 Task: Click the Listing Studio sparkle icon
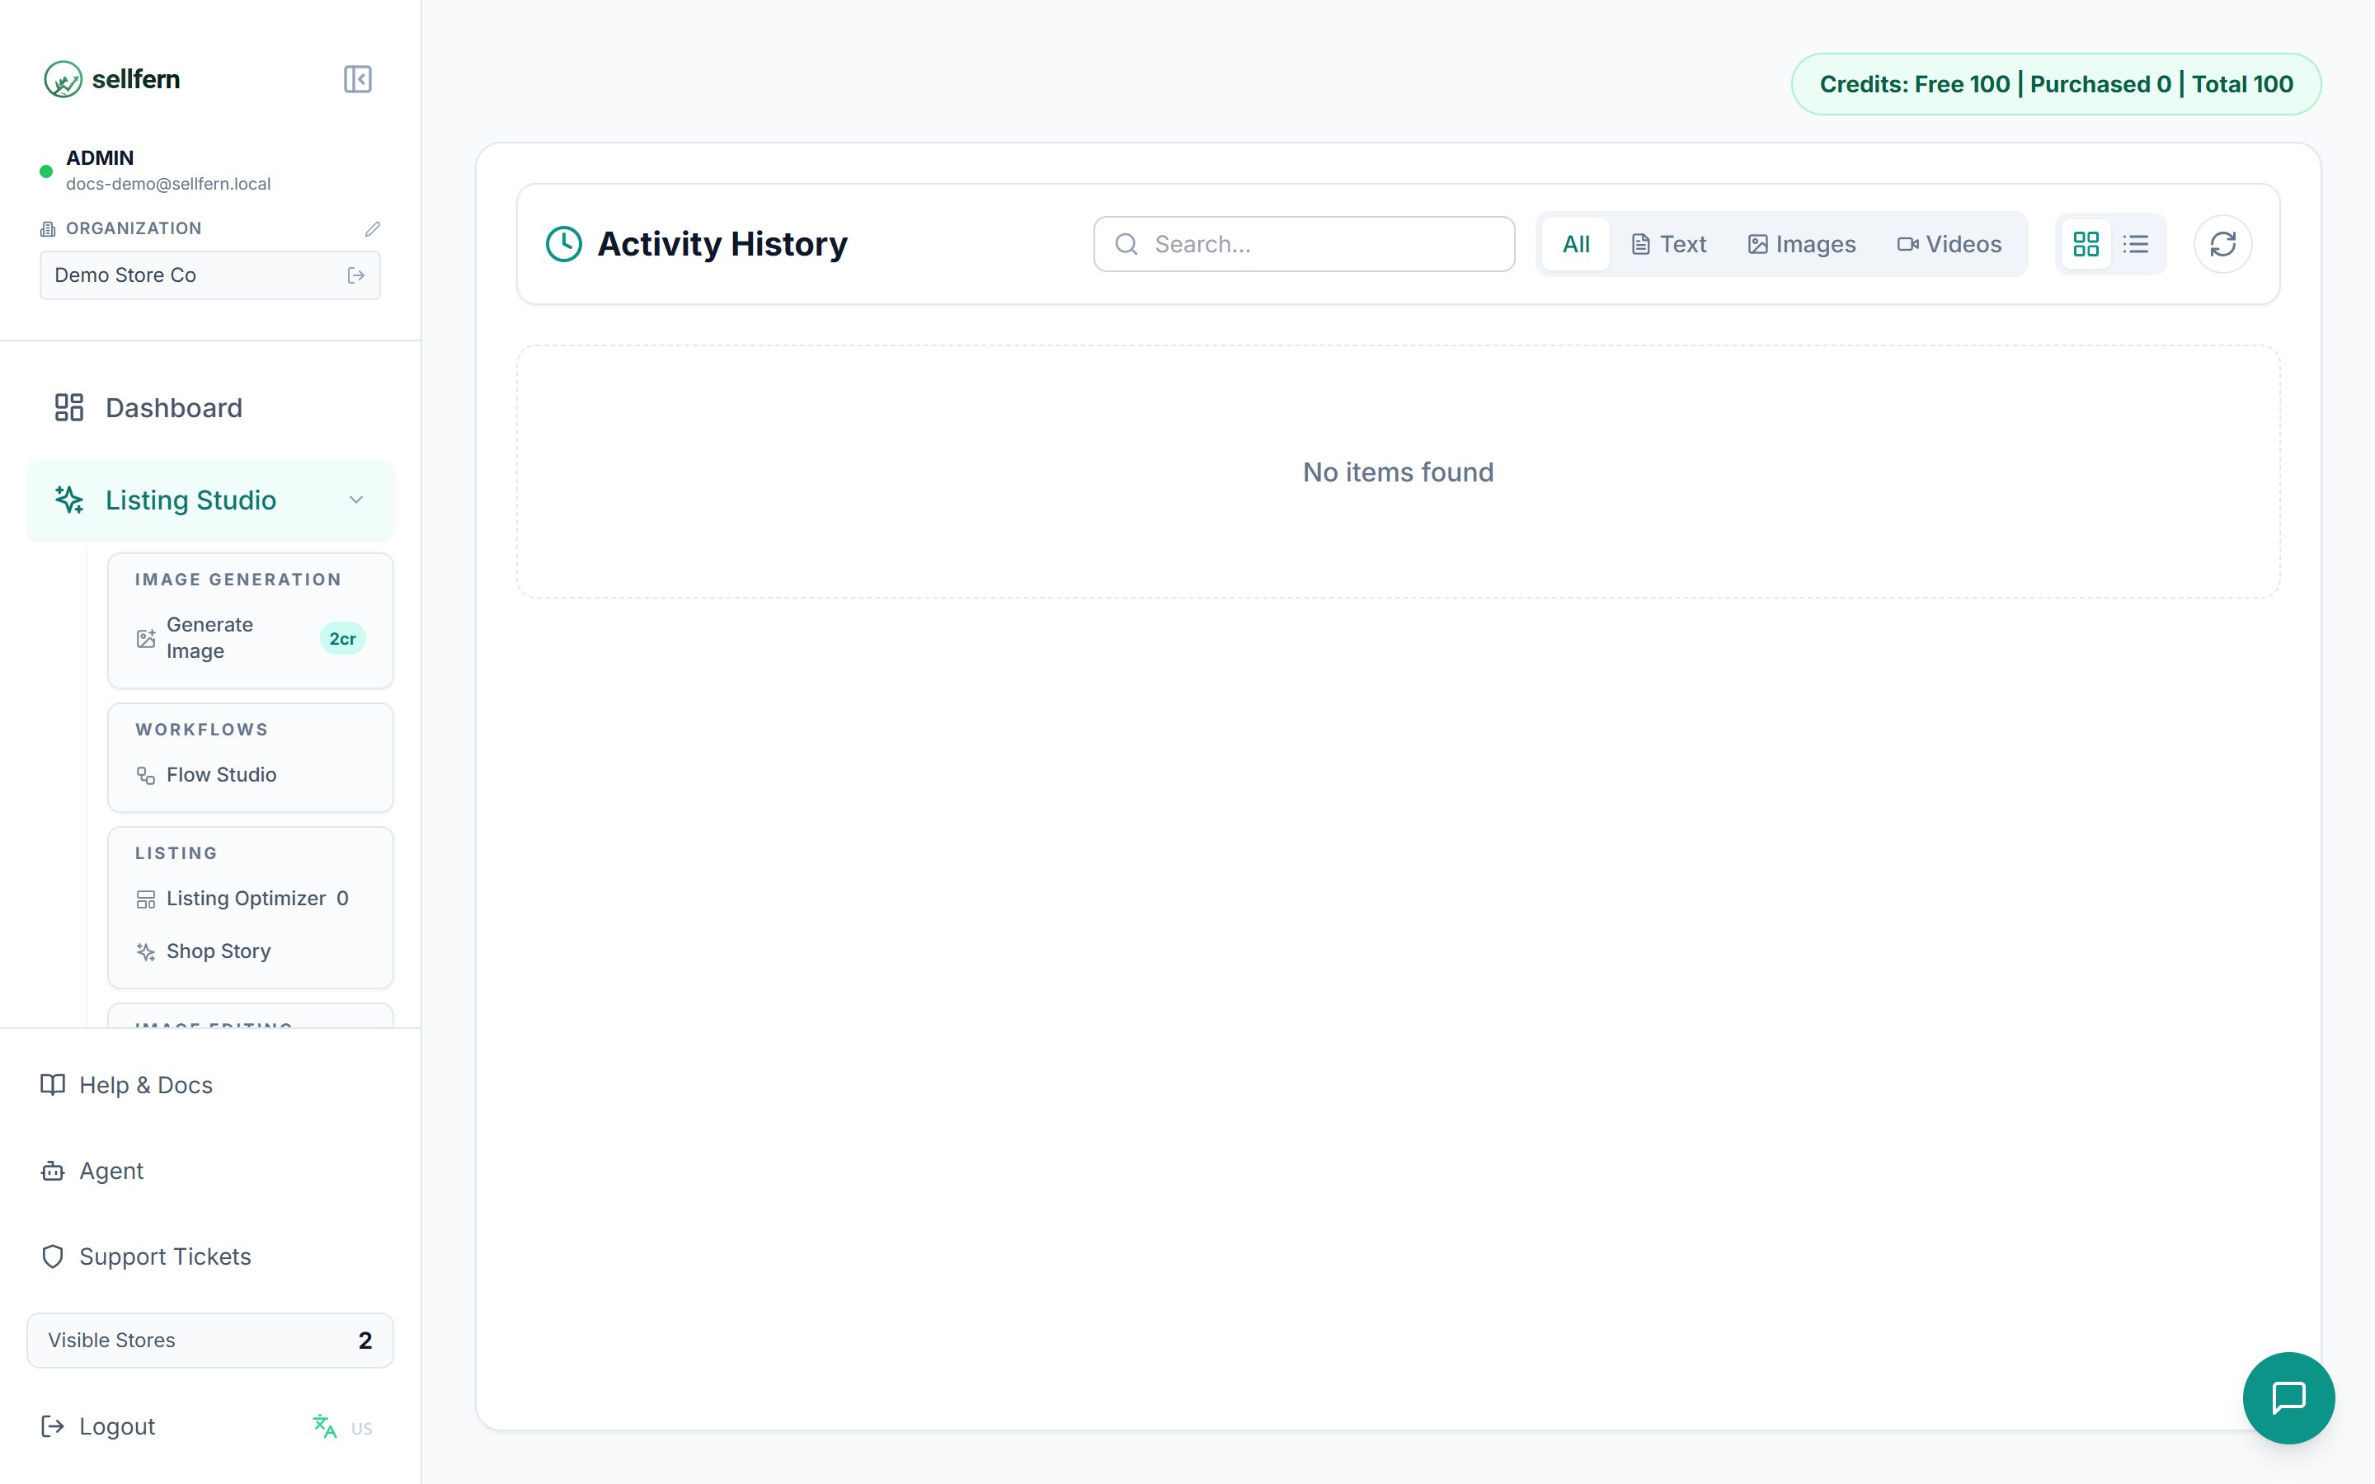pyautogui.click(x=68, y=500)
